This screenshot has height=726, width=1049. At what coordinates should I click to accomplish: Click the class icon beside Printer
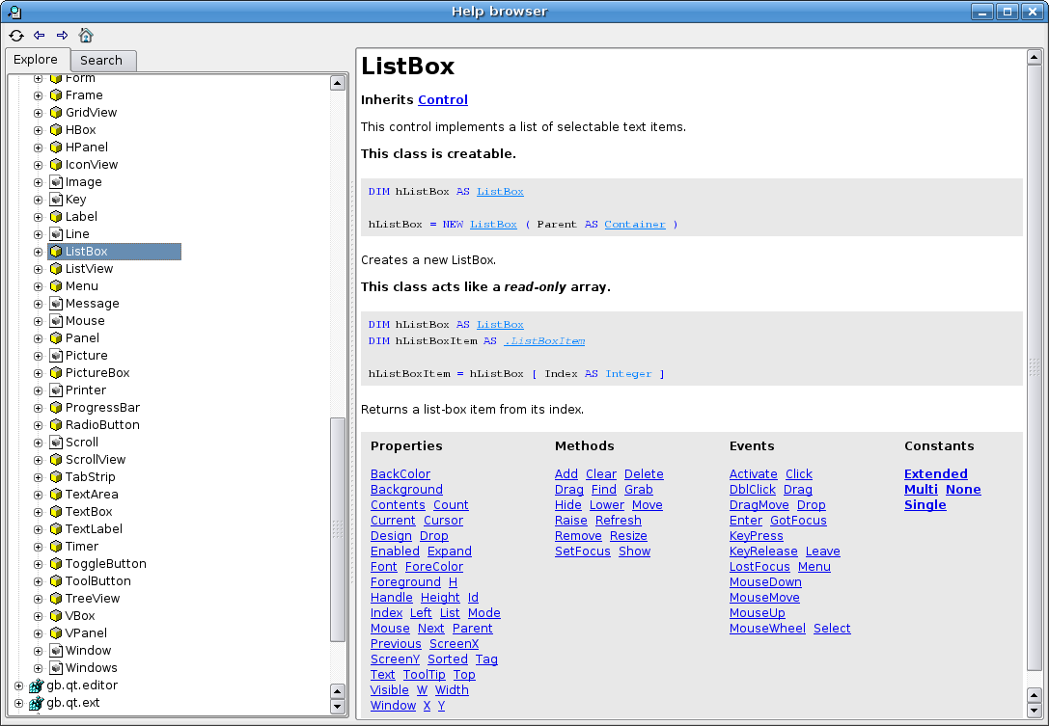click(56, 391)
